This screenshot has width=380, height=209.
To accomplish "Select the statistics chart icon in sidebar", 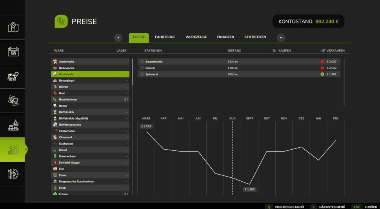I will point(13,150).
